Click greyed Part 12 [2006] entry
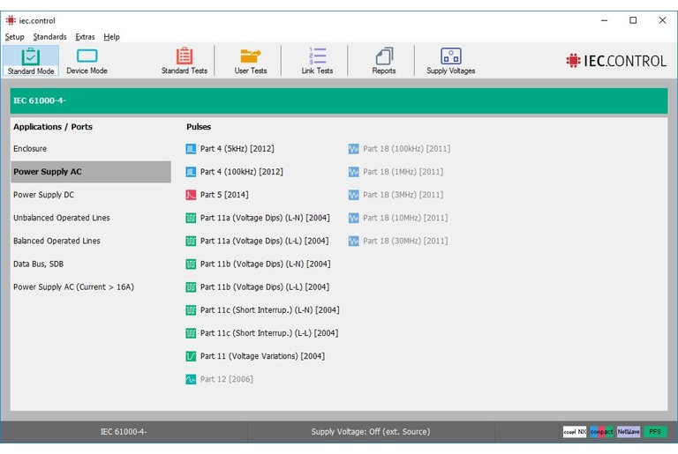The image size is (678, 454). click(x=226, y=379)
